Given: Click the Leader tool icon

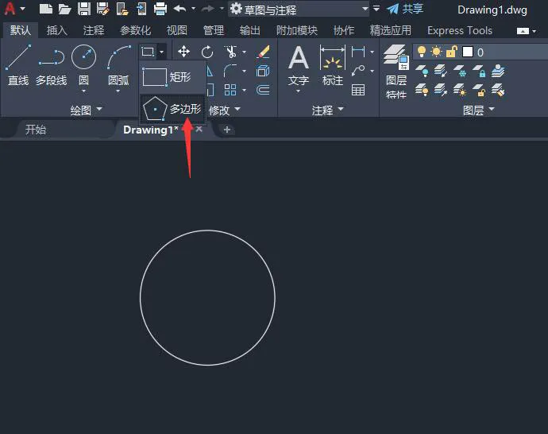Looking at the screenshot, I should point(358,71).
